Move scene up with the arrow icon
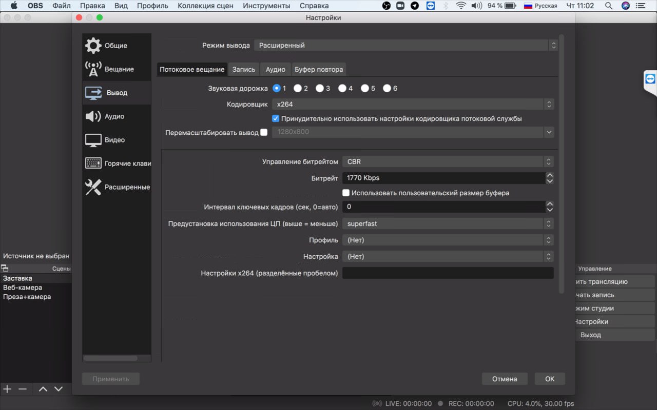This screenshot has width=657, height=410. [43, 389]
